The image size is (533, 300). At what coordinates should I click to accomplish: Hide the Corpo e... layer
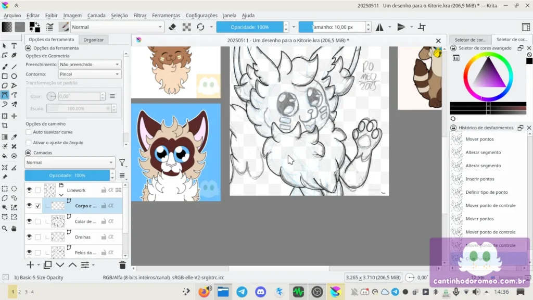(x=29, y=206)
